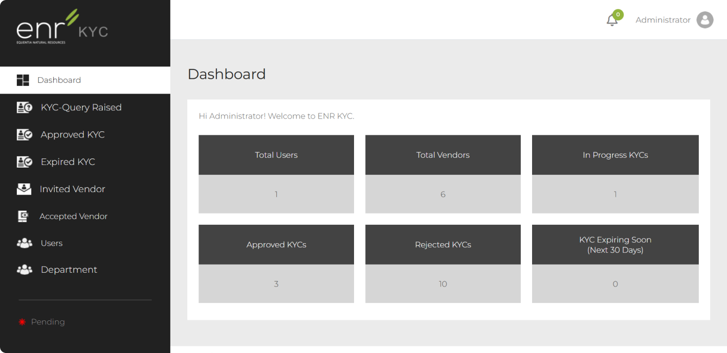Click the Administrator username text
This screenshot has width=727, height=353.
pyautogui.click(x=663, y=20)
